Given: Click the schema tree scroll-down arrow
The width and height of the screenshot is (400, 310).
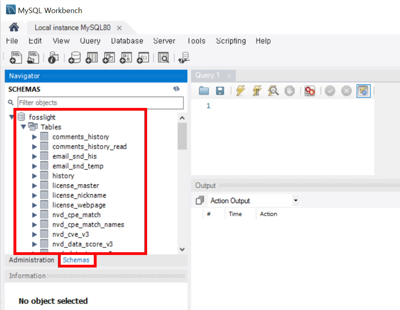Looking at the screenshot, I should 182,249.
